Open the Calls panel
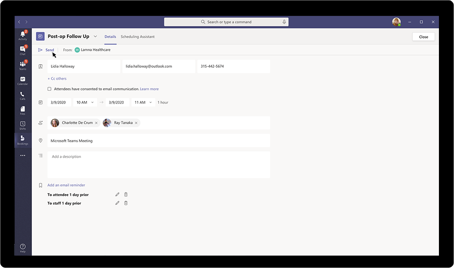 tap(23, 96)
